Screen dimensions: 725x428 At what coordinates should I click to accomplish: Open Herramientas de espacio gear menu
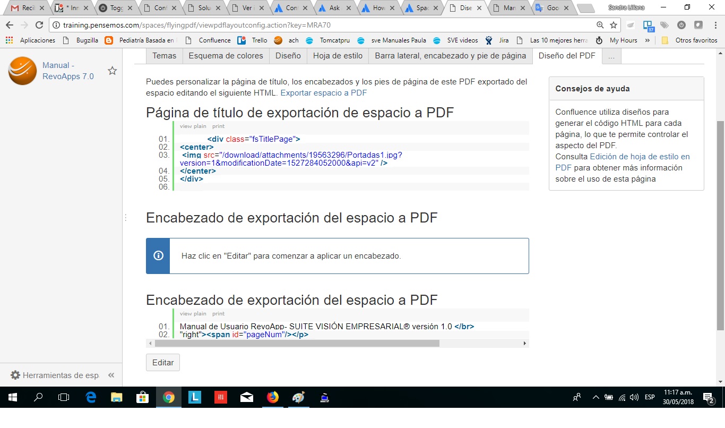click(x=54, y=375)
